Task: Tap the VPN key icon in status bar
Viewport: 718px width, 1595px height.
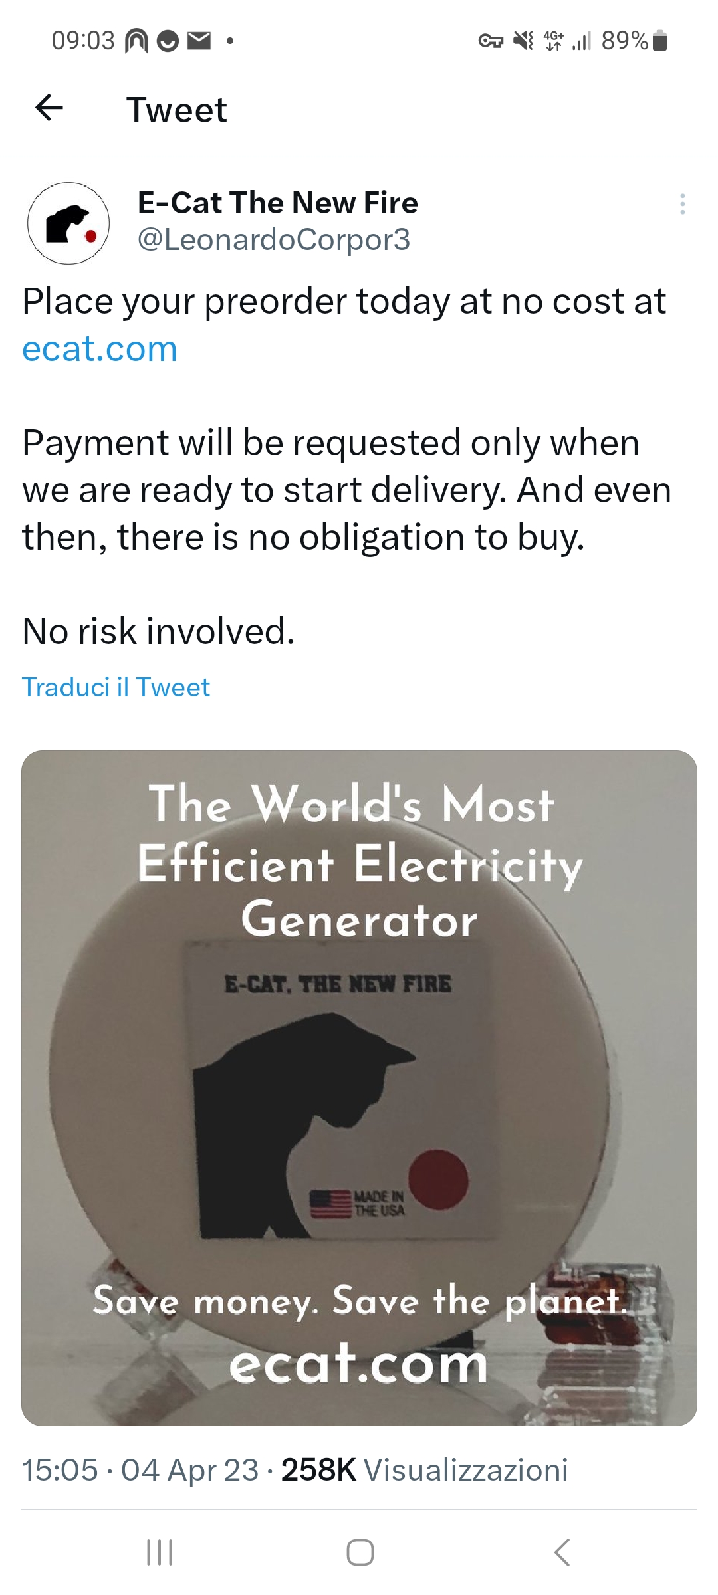Action: pyautogui.click(x=491, y=41)
